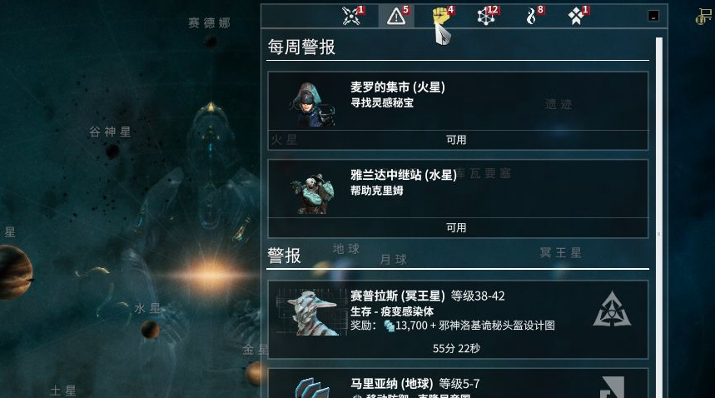Click the gold icon at top-right corner

[x=704, y=17]
